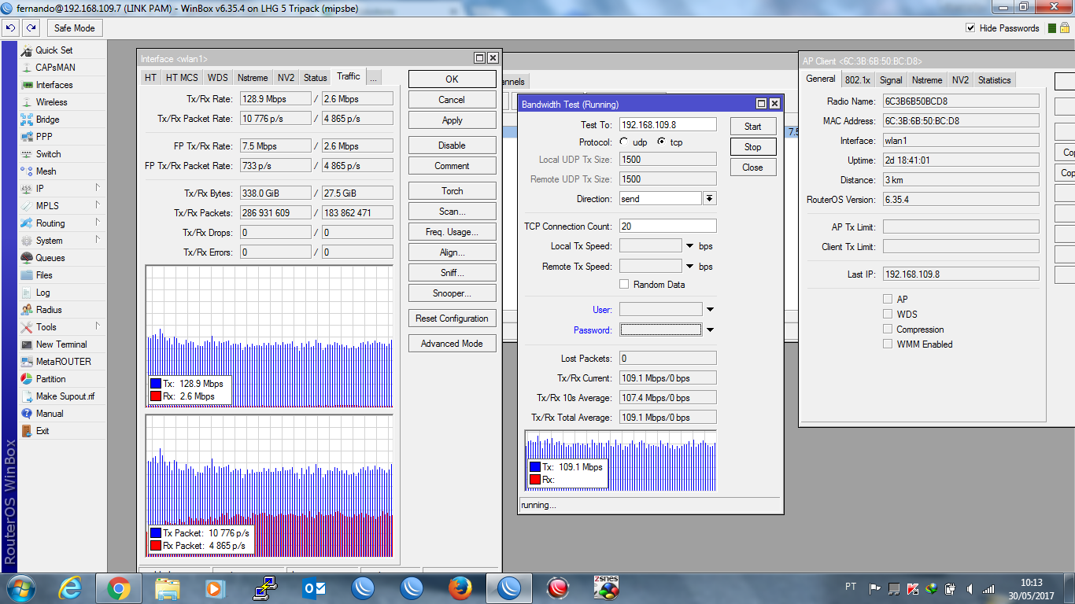Expand the Local Tx Speed arrow
The width and height of the screenshot is (1075, 604).
click(690, 246)
